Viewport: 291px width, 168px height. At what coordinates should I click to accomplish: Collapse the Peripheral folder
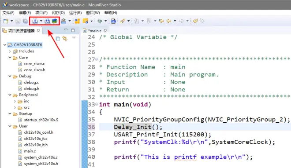(x=10, y=95)
